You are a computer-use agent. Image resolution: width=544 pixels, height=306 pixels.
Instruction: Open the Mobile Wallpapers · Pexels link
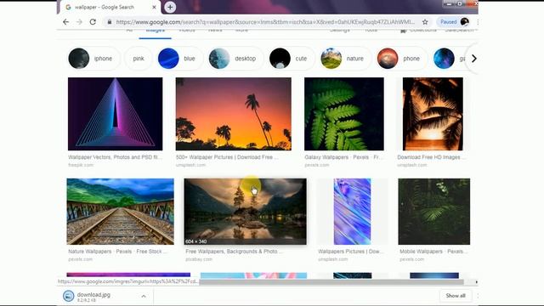(433, 252)
